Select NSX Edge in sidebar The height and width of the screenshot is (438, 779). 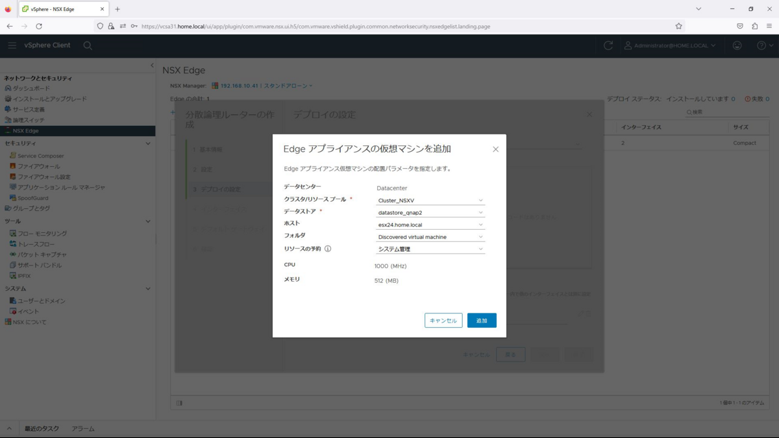click(x=77, y=130)
